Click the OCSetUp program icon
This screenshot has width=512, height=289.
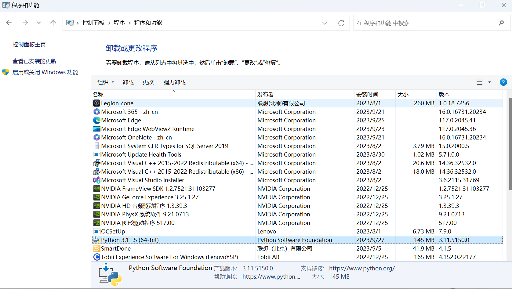click(96, 231)
